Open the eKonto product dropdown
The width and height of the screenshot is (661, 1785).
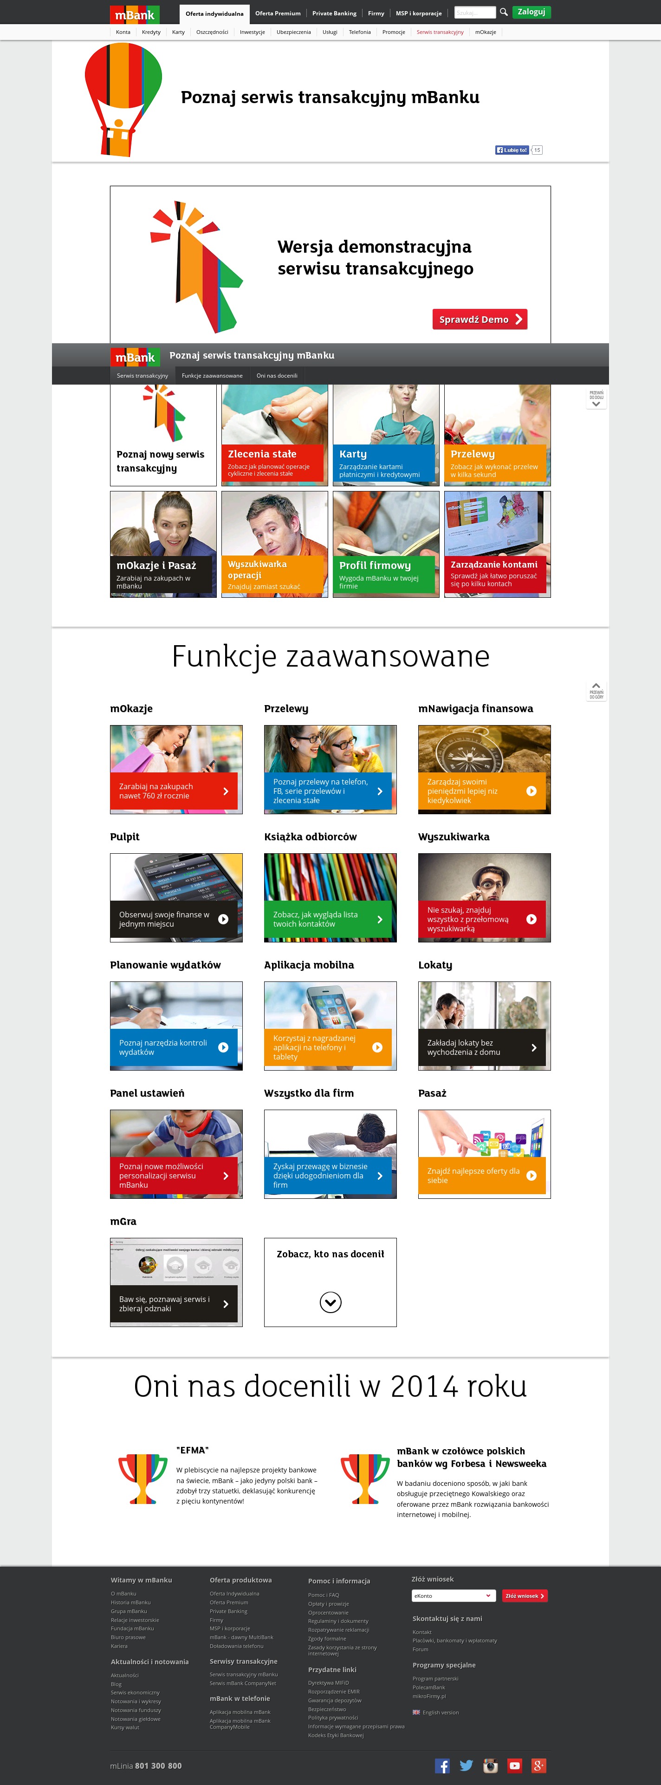click(x=454, y=1596)
